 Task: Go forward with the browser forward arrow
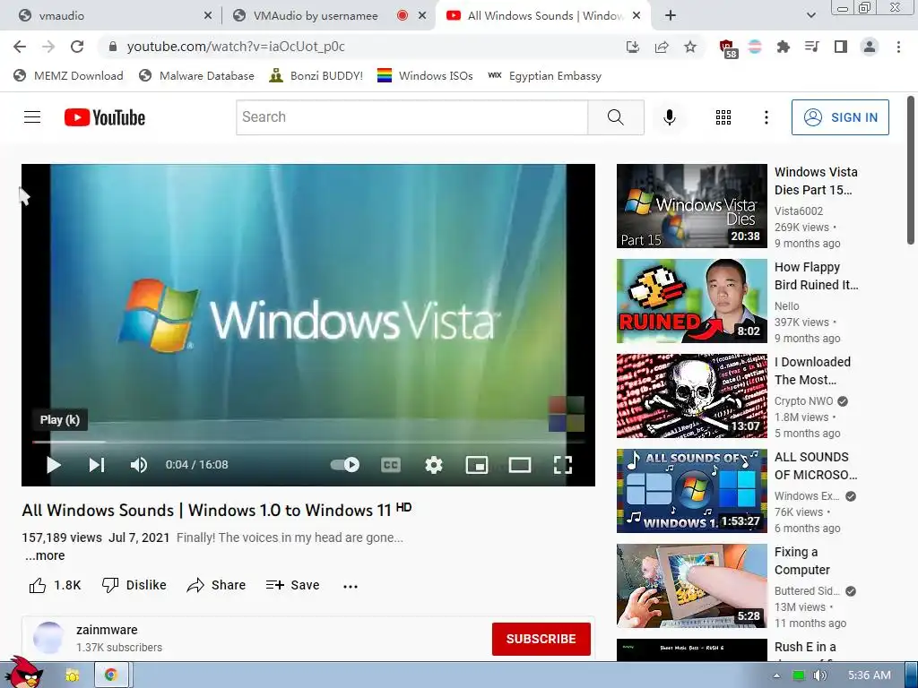click(x=48, y=47)
